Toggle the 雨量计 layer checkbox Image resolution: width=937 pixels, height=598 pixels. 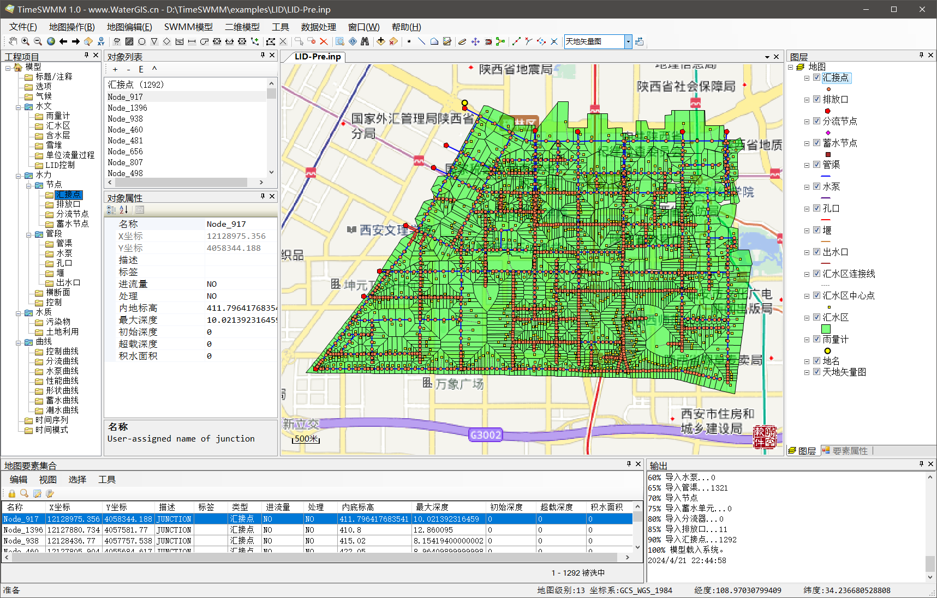[x=816, y=339]
